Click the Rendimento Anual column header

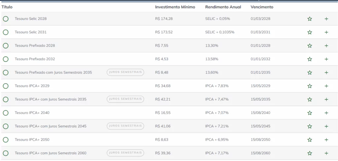point(223,7)
